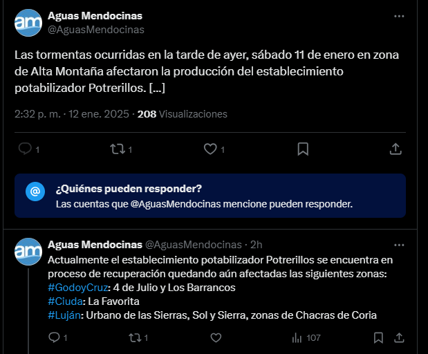428x354 pixels.
Task: Open the #Ciuda hashtag link
Action: tap(64, 301)
